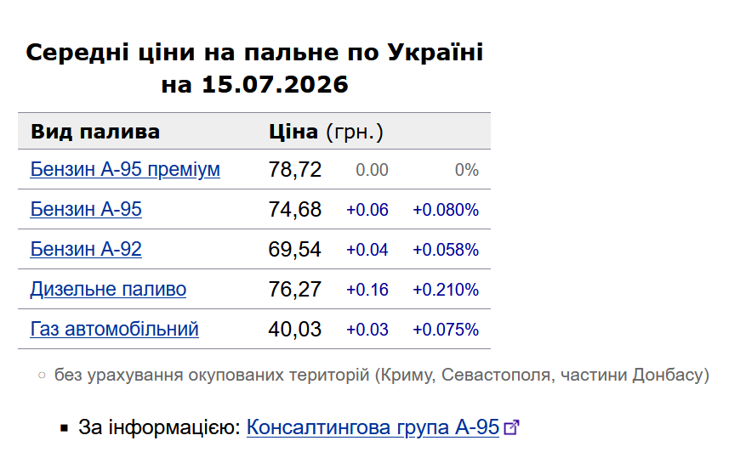740x469 pixels.
Task: Click the external link icon after А-95
Action: [511, 428]
